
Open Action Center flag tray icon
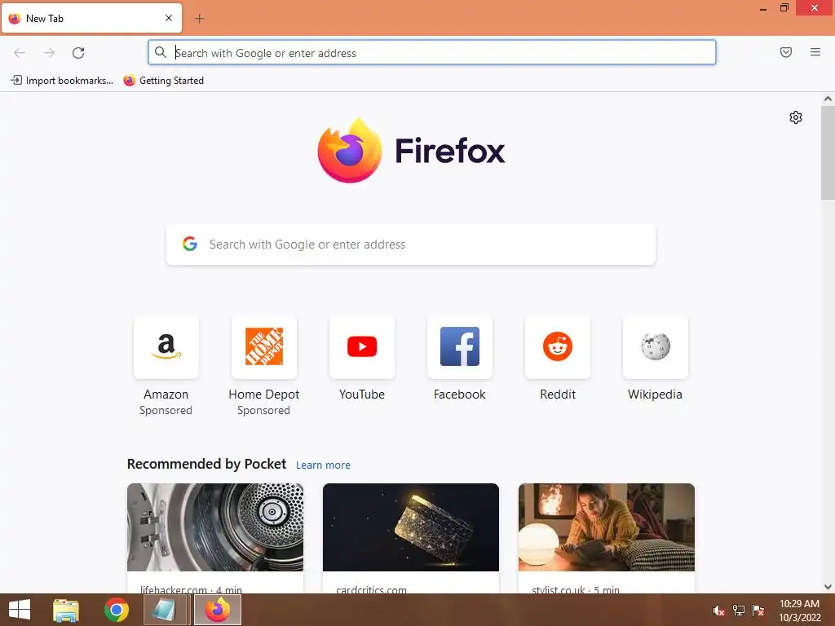758,611
